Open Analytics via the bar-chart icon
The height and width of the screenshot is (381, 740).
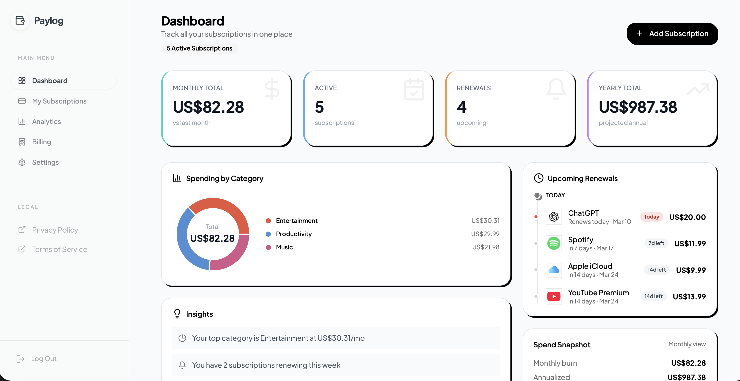pyautogui.click(x=22, y=121)
